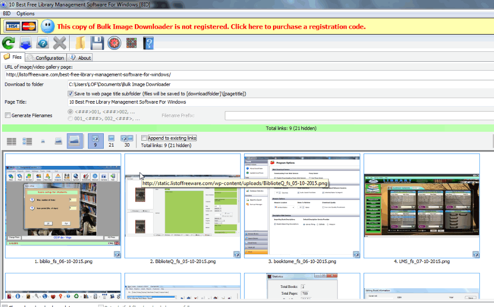Switch to the About tab
This screenshot has height=307, width=494.
[81, 58]
